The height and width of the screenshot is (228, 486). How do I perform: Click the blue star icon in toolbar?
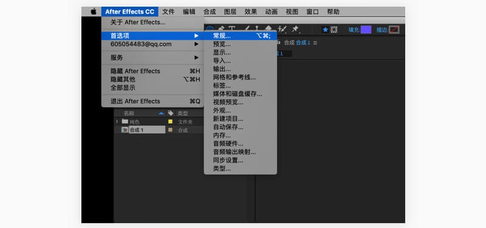pos(325,30)
